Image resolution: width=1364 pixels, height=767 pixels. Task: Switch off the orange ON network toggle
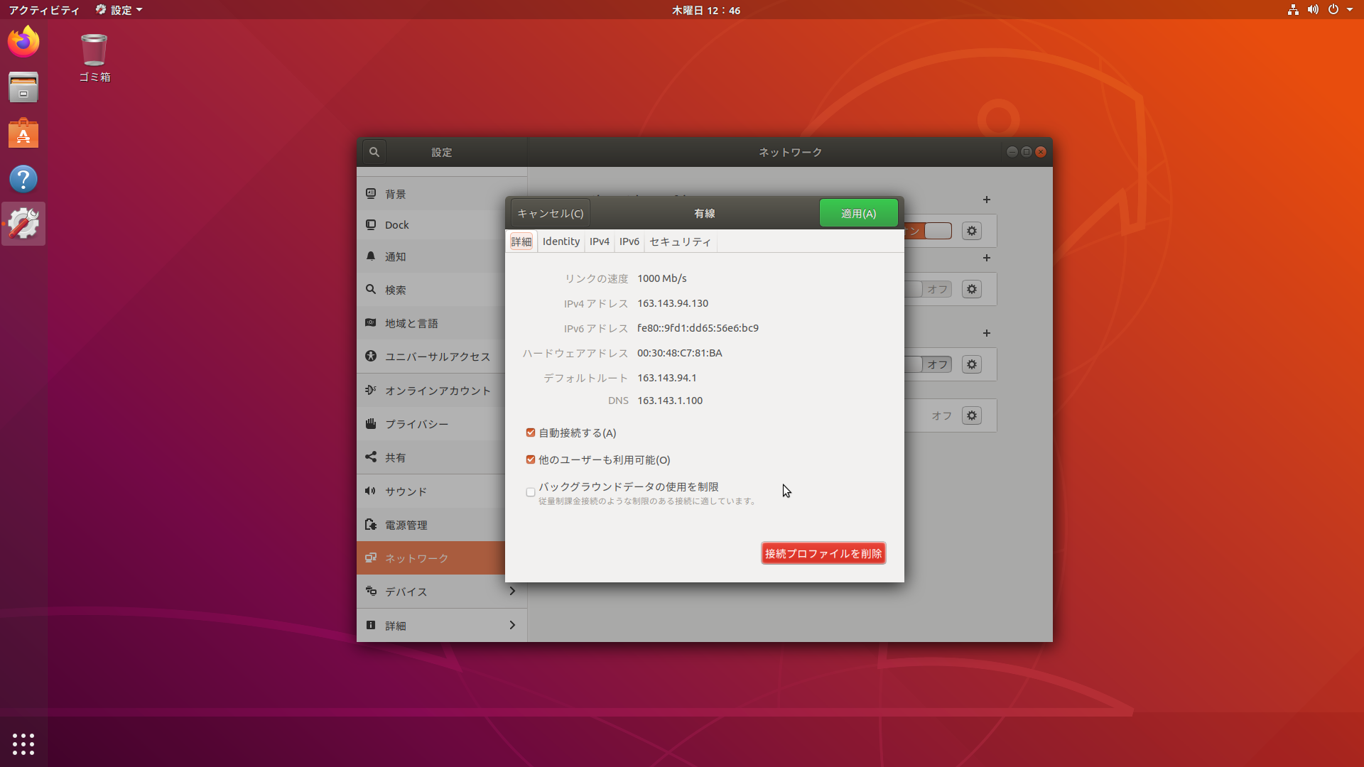[929, 231]
